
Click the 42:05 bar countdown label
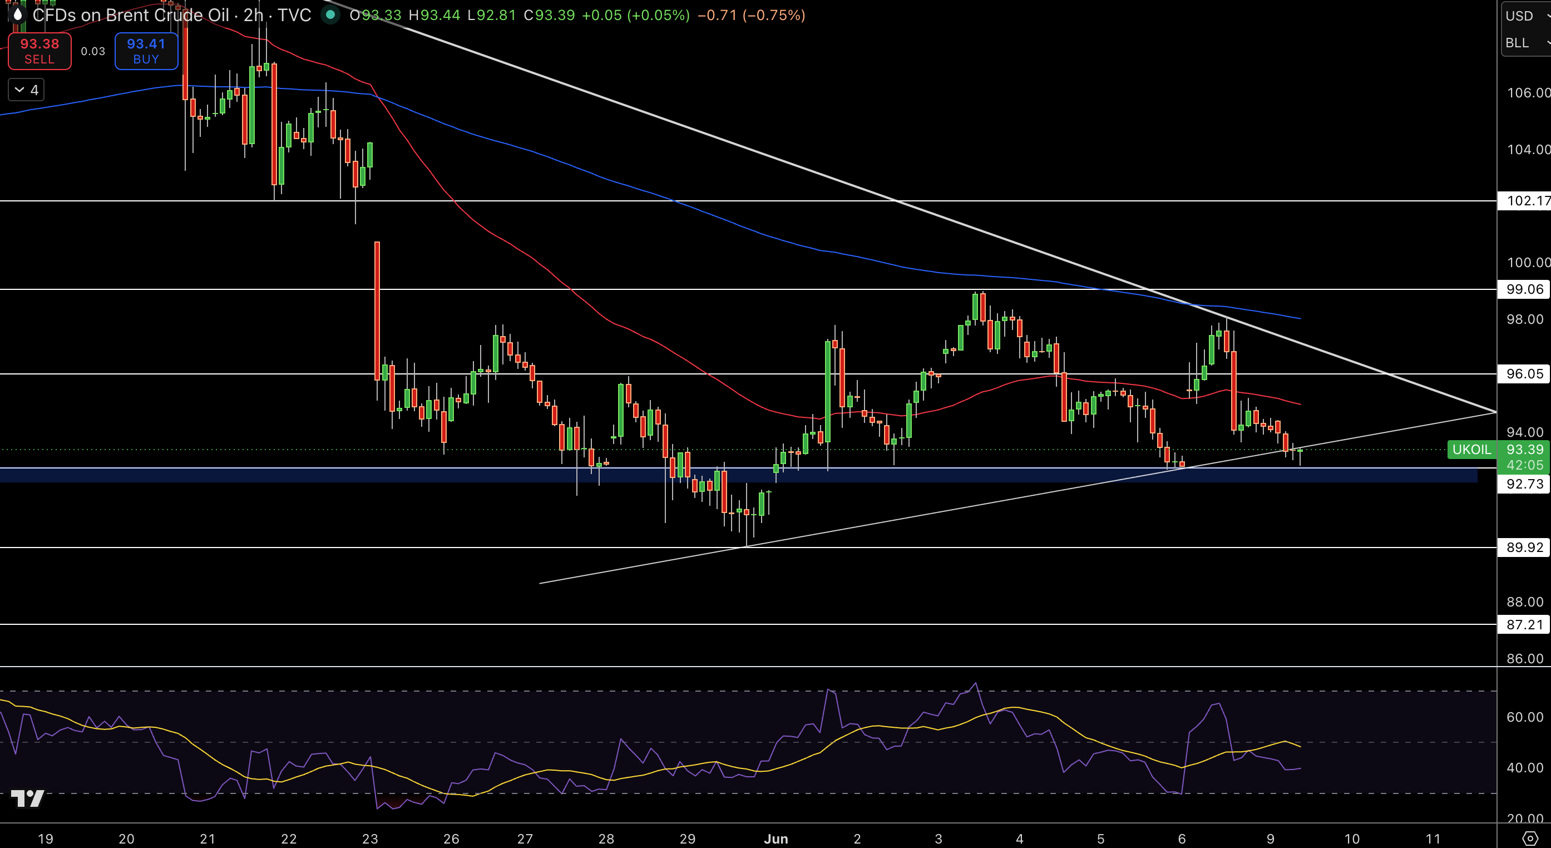coord(1524,465)
